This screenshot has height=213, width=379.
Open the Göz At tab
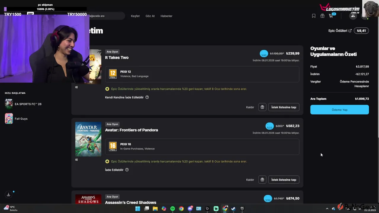[x=150, y=16]
